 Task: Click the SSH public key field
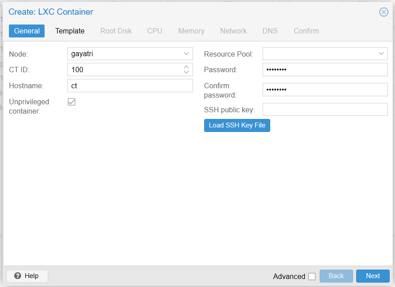click(325, 110)
